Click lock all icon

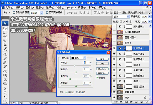tap(130, 21)
